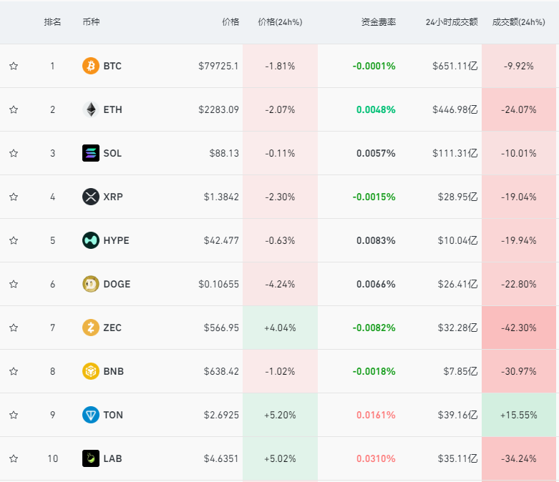
Task: Click the -0.0082% funding rate
Action: [374, 328]
